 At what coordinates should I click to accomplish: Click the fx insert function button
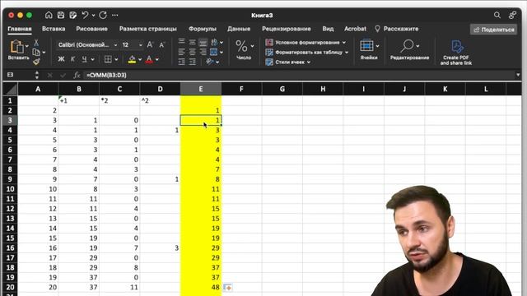pyautogui.click(x=77, y=75)
